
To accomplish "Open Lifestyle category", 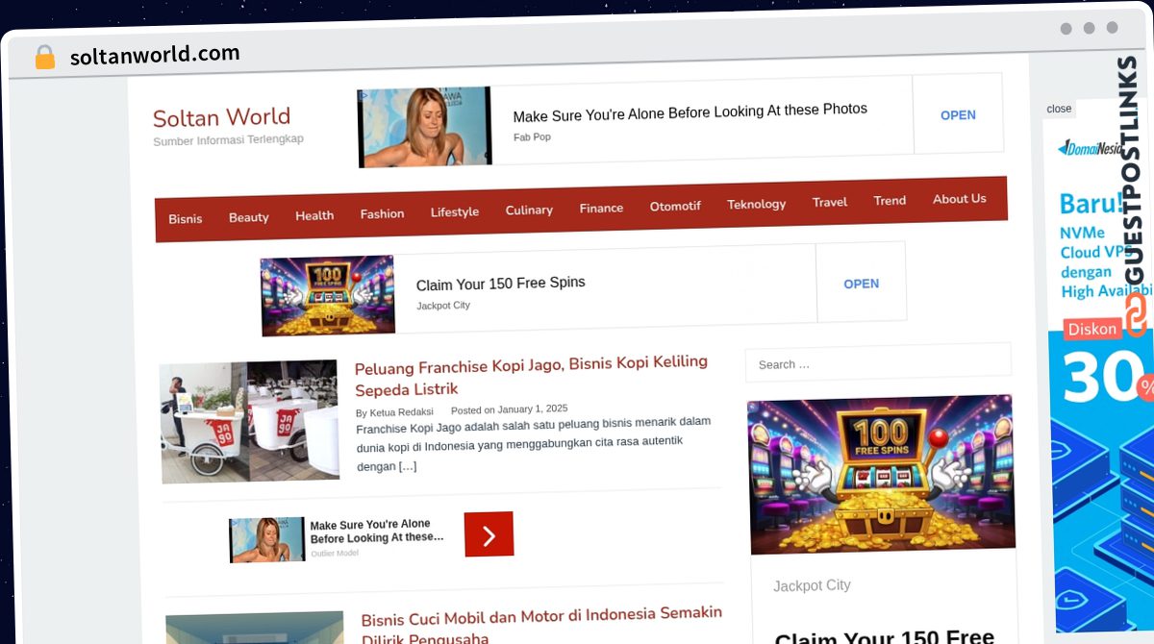I will point(455,211).
